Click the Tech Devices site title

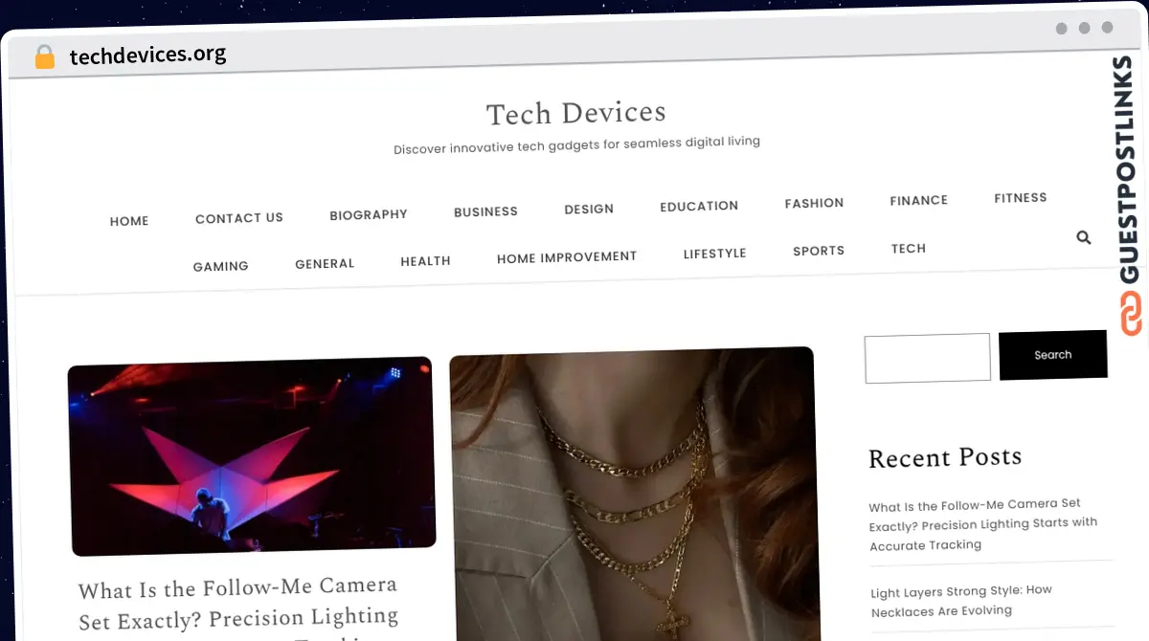click(x=576, y=113)
